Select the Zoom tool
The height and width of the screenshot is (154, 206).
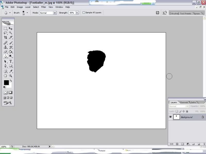tap(11, 76)
